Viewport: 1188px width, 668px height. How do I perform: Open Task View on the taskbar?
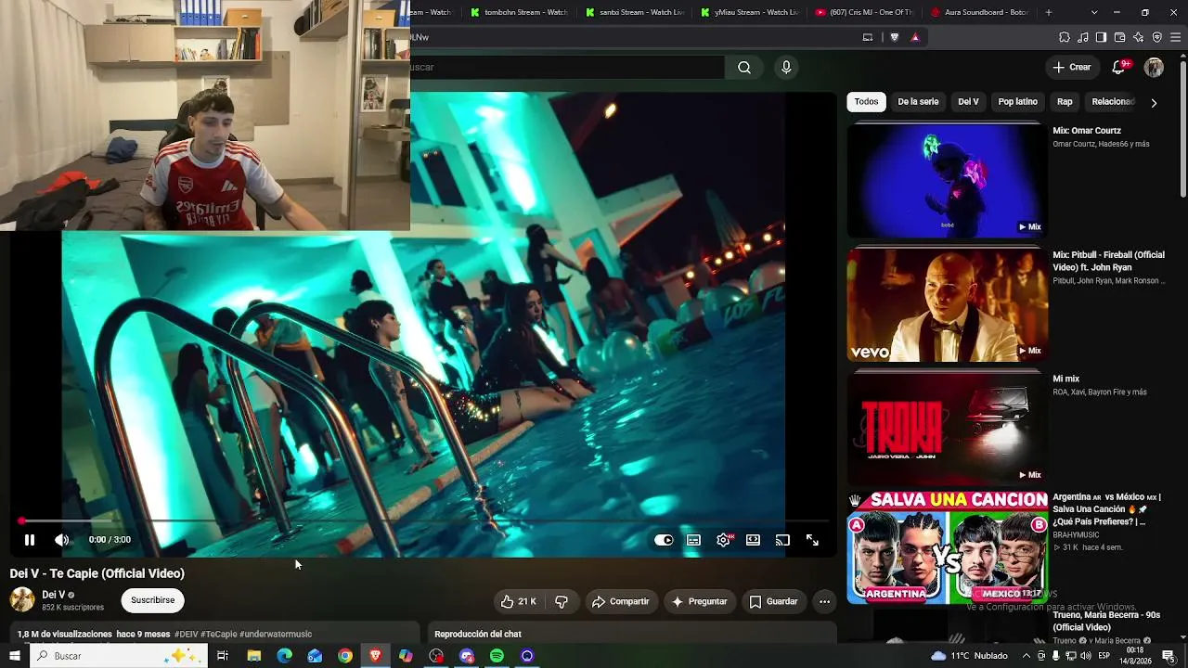(x=223, y=656)
